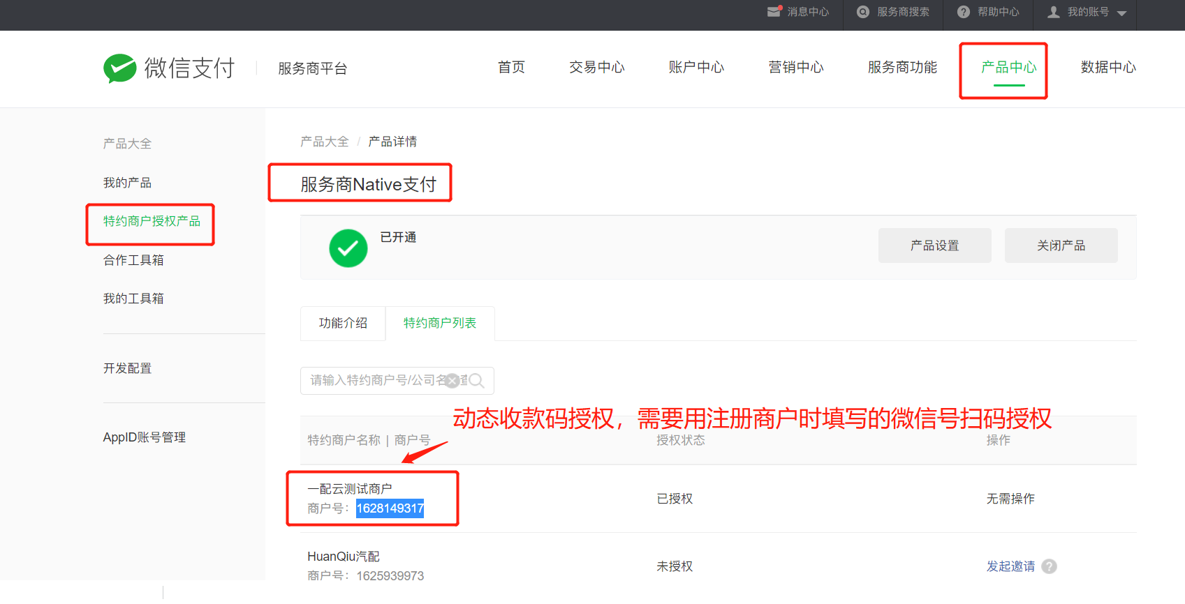This screenshot has width=1185, height=604.
Task: Switch to 功能介绍 tab
Action: point(343,323)
